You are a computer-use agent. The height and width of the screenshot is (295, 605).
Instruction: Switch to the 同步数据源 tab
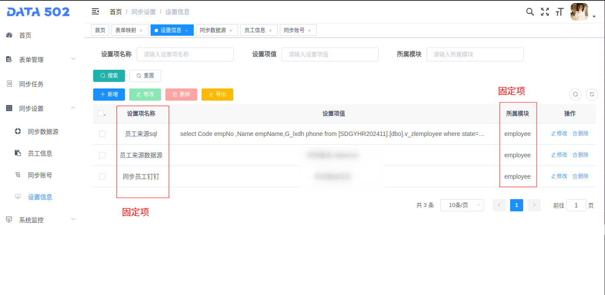tap(213, 30)
